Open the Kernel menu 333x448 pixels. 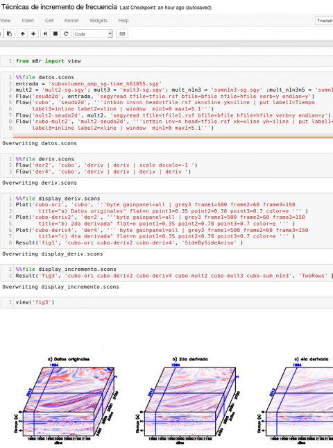click(71, 21)
